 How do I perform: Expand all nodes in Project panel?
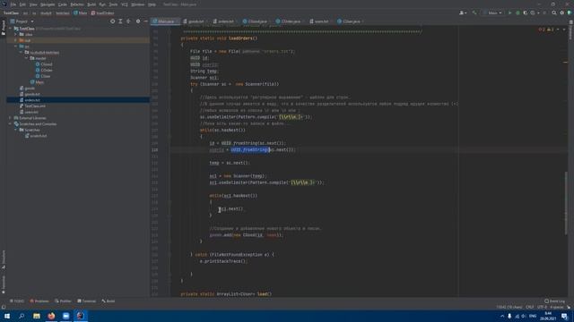pyautogui.click(x=120, y=21)
